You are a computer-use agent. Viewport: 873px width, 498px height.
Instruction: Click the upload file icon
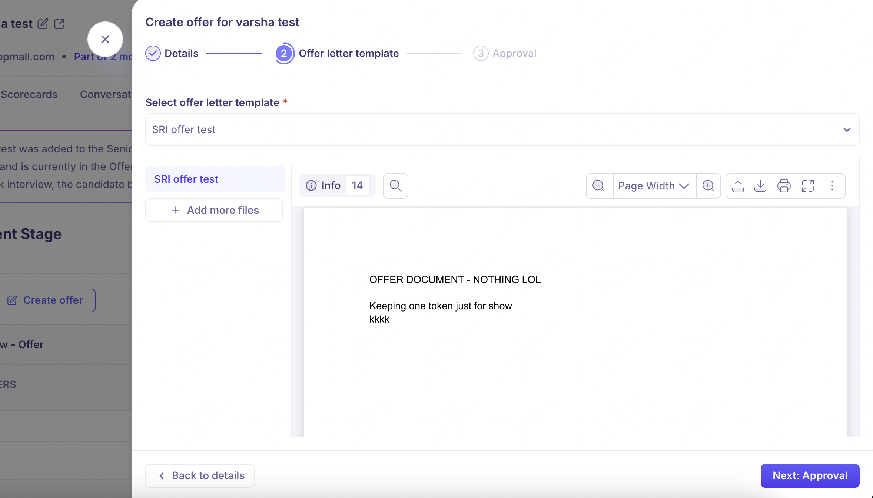(x=738, y=186)
